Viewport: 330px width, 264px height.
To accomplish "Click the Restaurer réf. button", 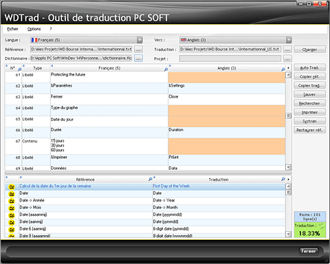I will click(309, 130).
